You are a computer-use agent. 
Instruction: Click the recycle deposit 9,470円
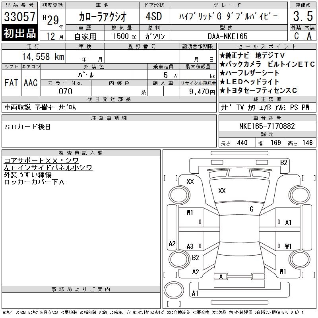(202, 92)
